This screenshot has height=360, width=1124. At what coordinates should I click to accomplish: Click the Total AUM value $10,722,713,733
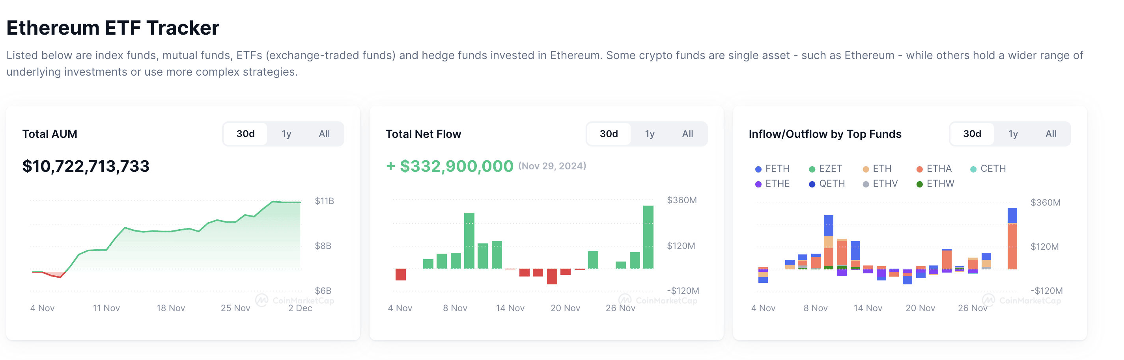(86, 166)
